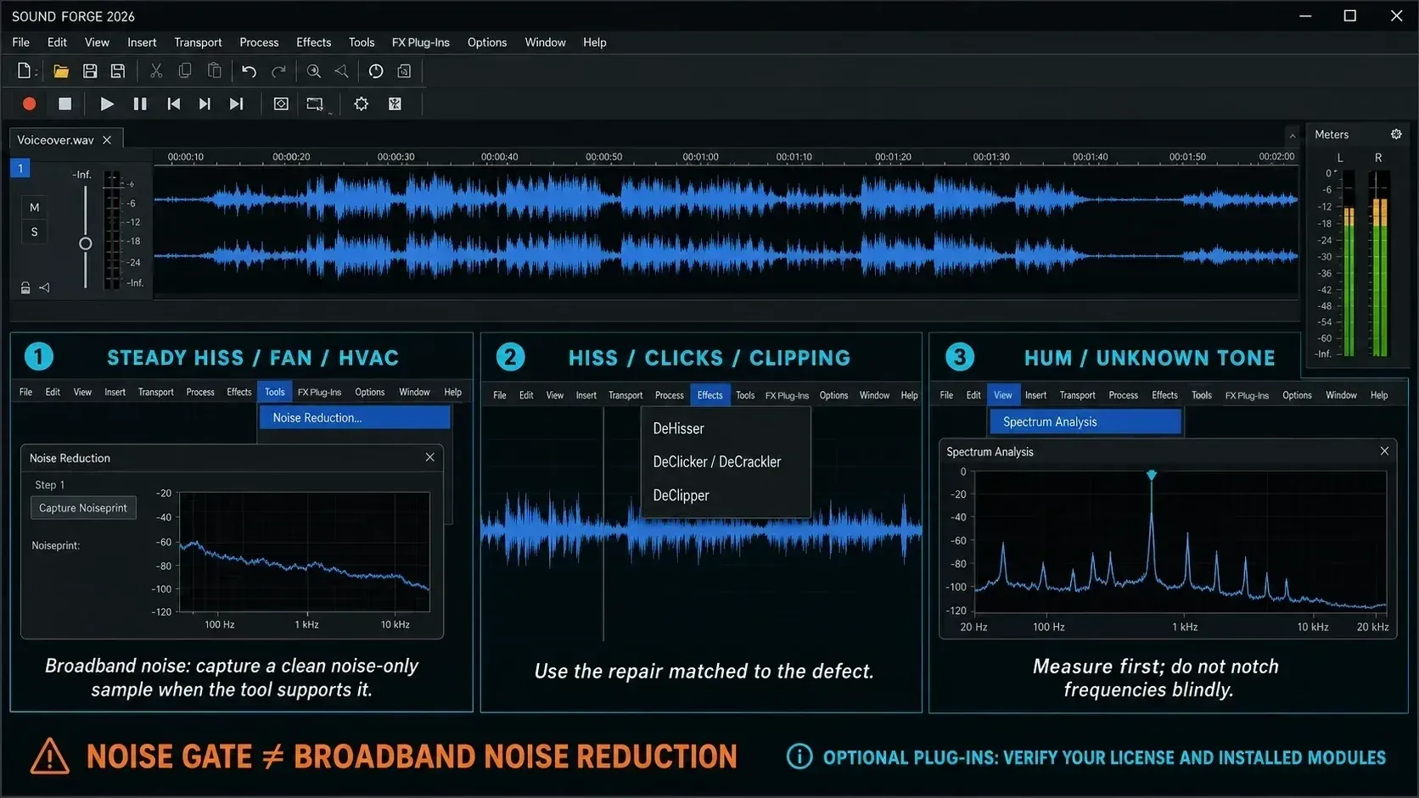Close the Spectrum Analysis window
This screenshot has width=1419, height=798.
click(x=1384, y=451)
